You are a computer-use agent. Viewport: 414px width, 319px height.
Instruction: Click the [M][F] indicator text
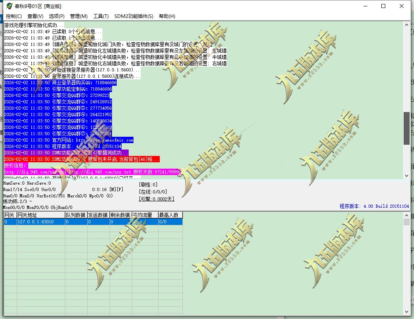click(x=116, y=189)
